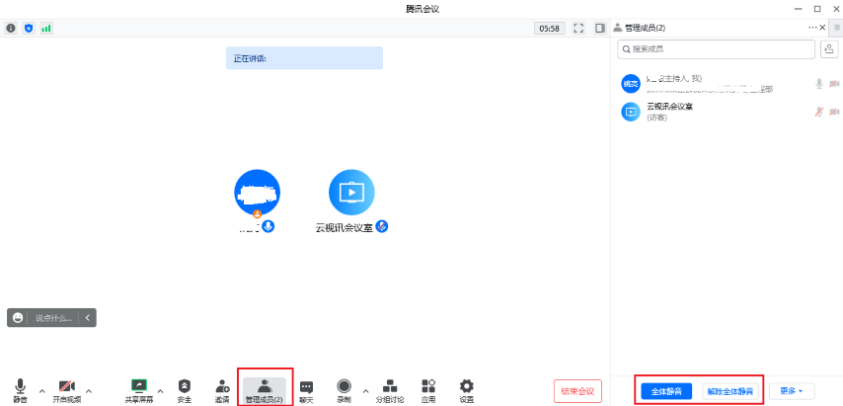The width and height of the screenshot is (843, 406).
Task: Select 云视讯会议室 name in member list
Action: [670, 107]
